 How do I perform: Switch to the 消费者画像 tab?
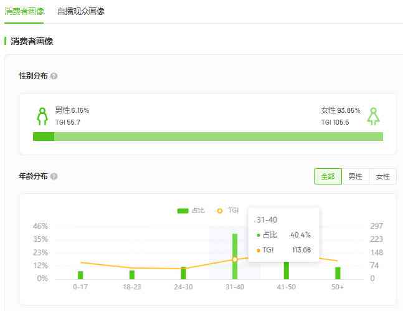click(x=24, y=11)
